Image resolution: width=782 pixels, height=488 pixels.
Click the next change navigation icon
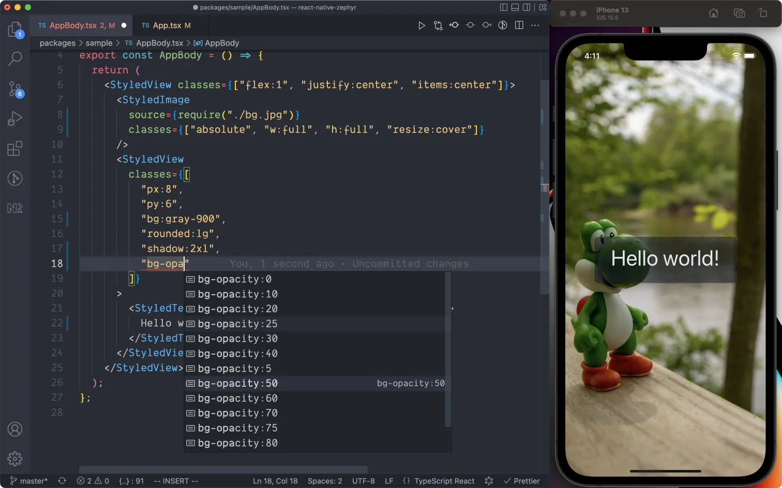[487, 25]
